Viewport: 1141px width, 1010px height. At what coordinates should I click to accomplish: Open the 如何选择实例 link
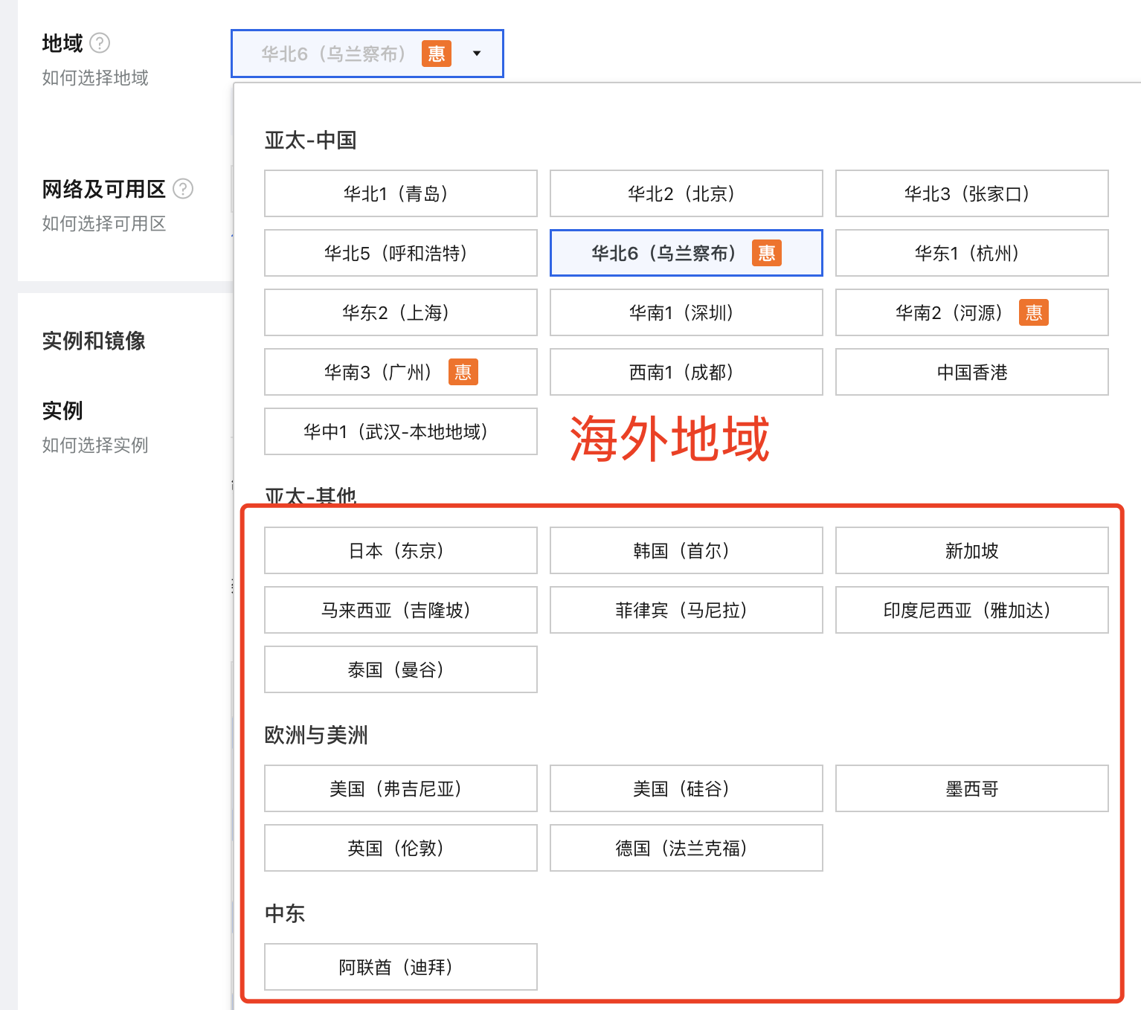94,446
